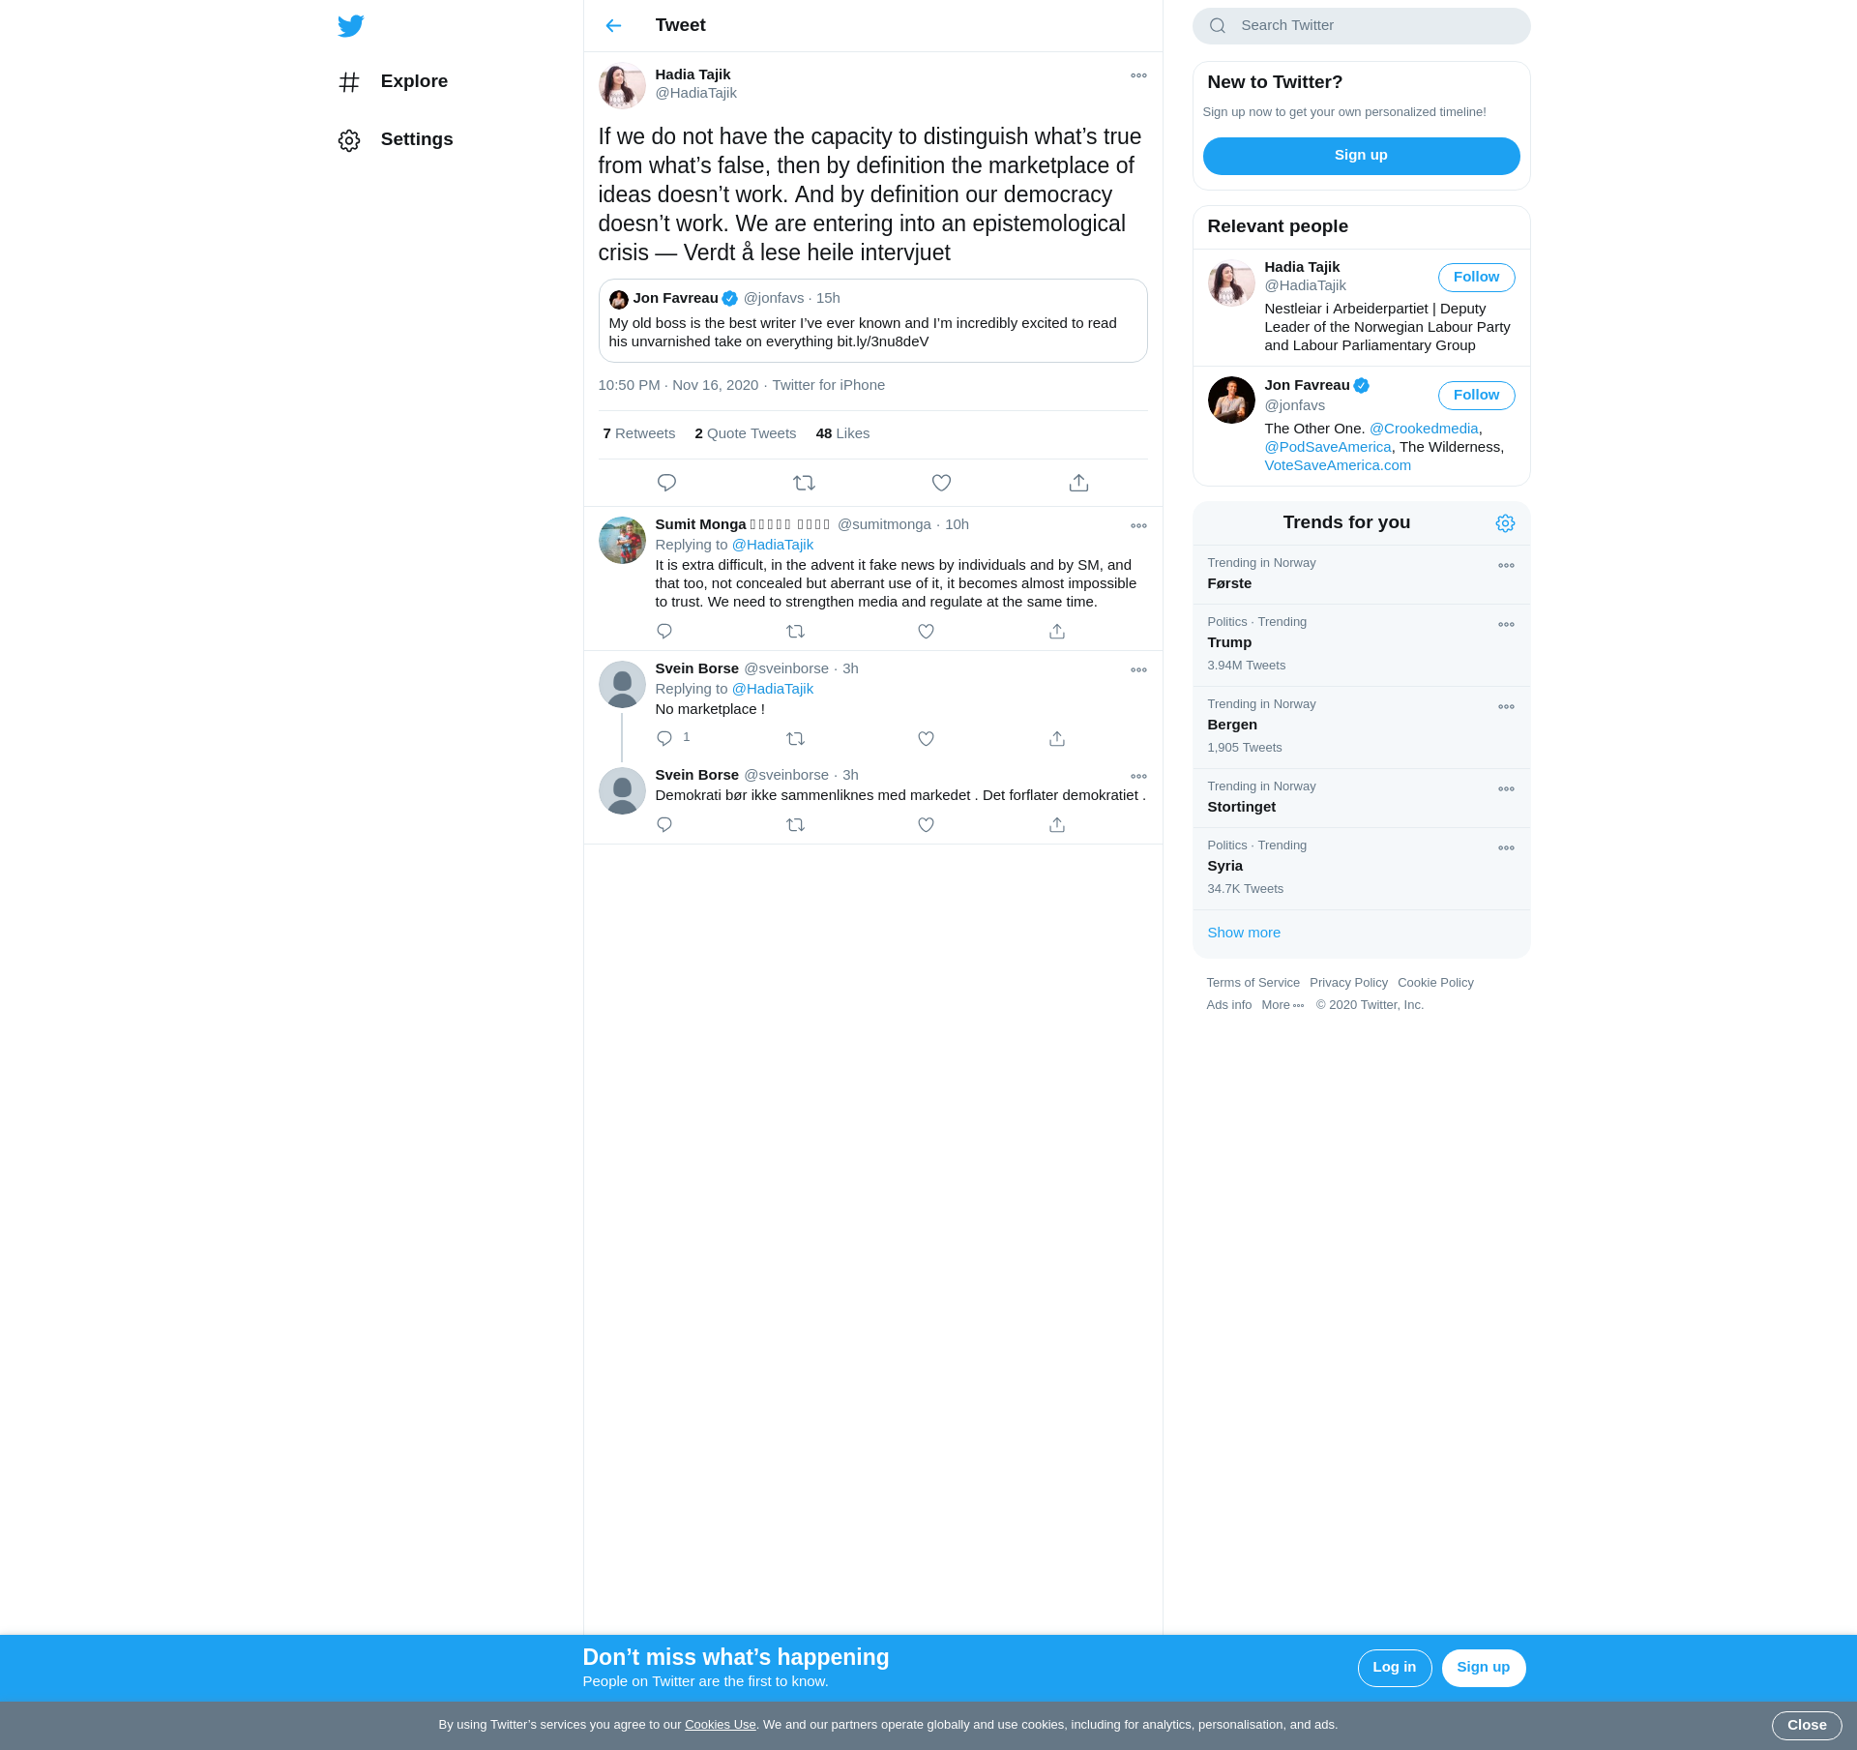Open Trends settings gear icon
Viewport: 1857px width, 1750px height.
click(x=1505, y=523)
